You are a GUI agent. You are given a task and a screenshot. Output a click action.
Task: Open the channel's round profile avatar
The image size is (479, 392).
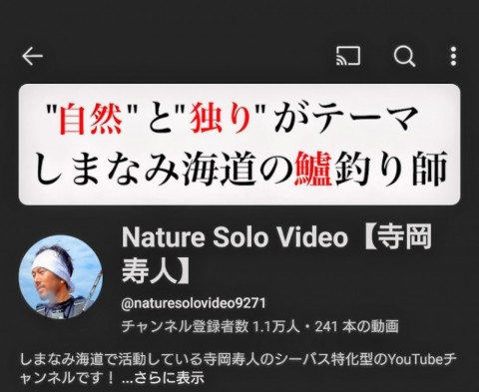[61, 277]
